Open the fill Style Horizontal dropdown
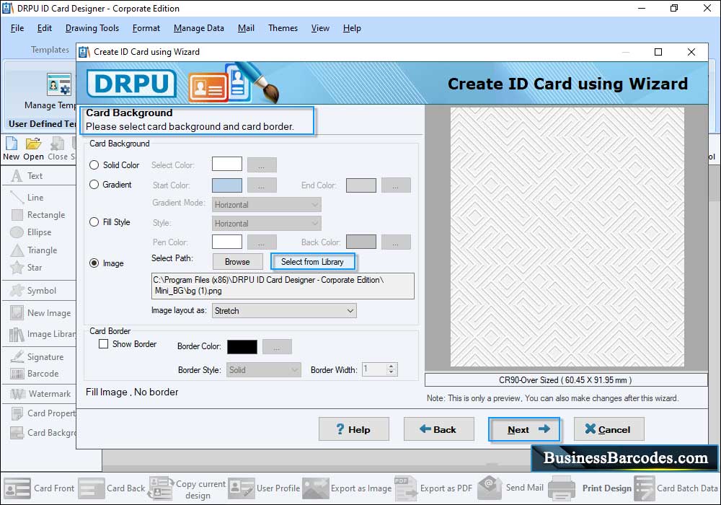This screenshot has width=721, height=505. pos(267,224)
